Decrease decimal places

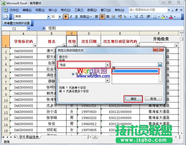pyautogui.click(x=141, y=17)
